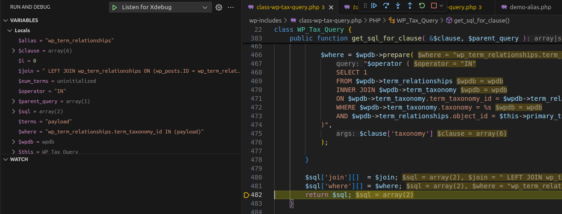Close the class-wp-tax-query.php tab
This screenshot has width=562, height=214.
click(332, 7)
